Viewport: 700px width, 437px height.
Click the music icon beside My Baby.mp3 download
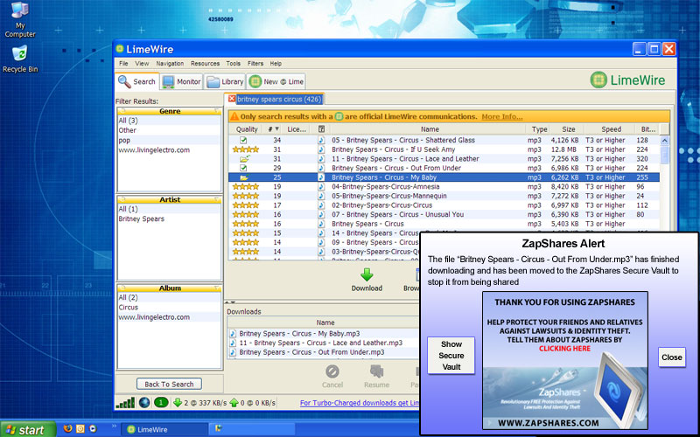[x=232, y=334]
